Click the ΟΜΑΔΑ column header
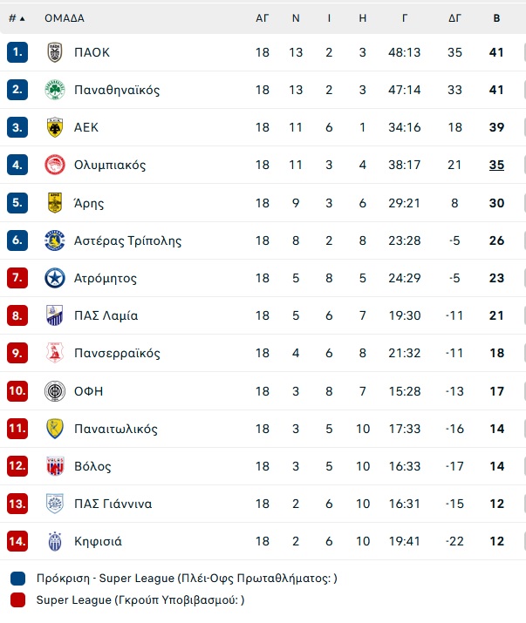526x623 pixels. [65, 18]
